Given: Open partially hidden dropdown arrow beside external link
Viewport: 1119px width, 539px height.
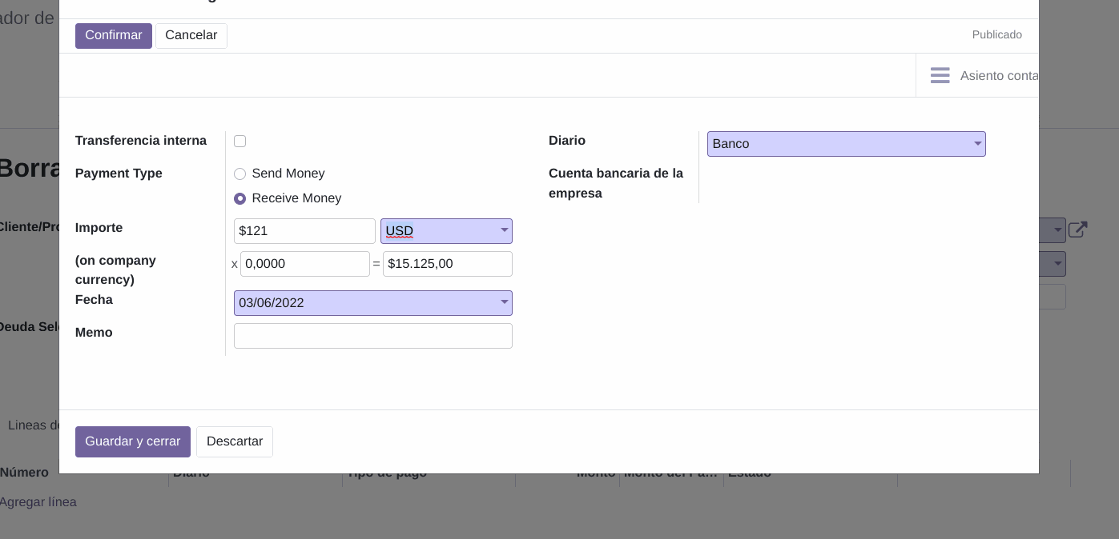Looking at the screenshot, I should click(x=1057, y=230).
